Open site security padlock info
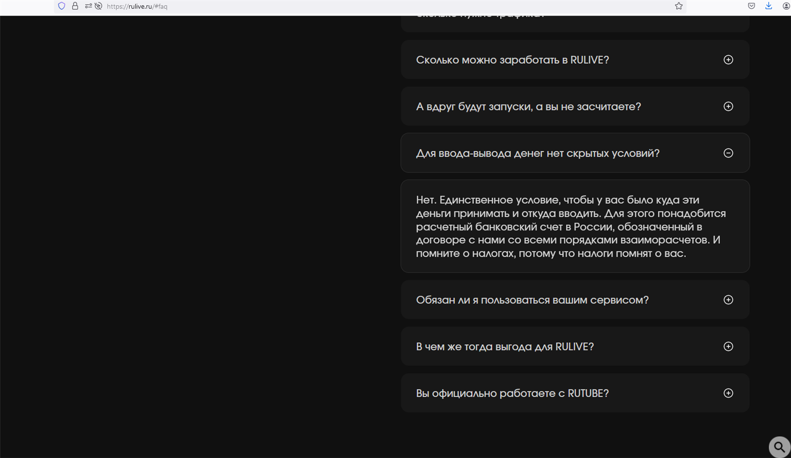 (x=75, y=6)
